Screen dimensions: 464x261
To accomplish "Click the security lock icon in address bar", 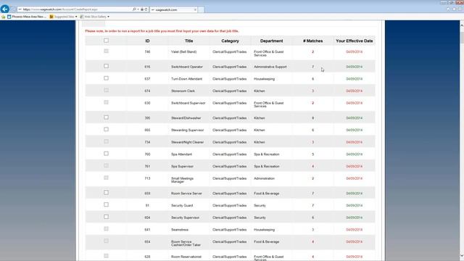I will point(142,9).
